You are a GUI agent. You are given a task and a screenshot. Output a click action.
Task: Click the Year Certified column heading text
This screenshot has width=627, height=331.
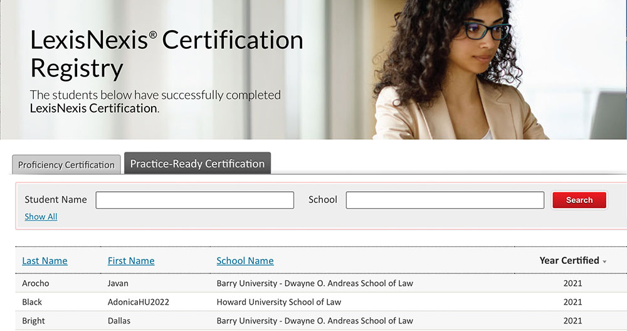569,261
